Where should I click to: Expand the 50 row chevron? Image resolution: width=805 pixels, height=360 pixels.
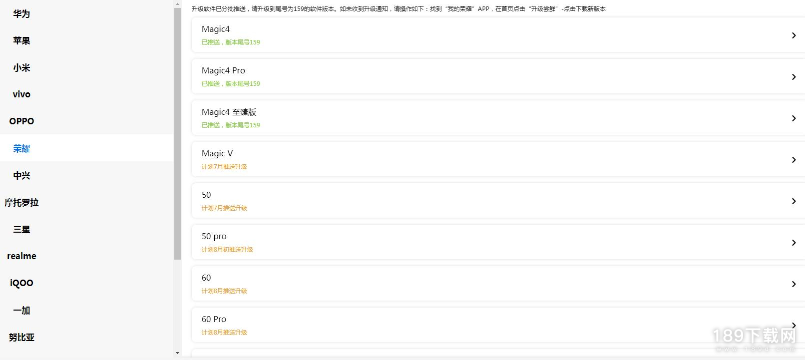click(x=794, y=201)
